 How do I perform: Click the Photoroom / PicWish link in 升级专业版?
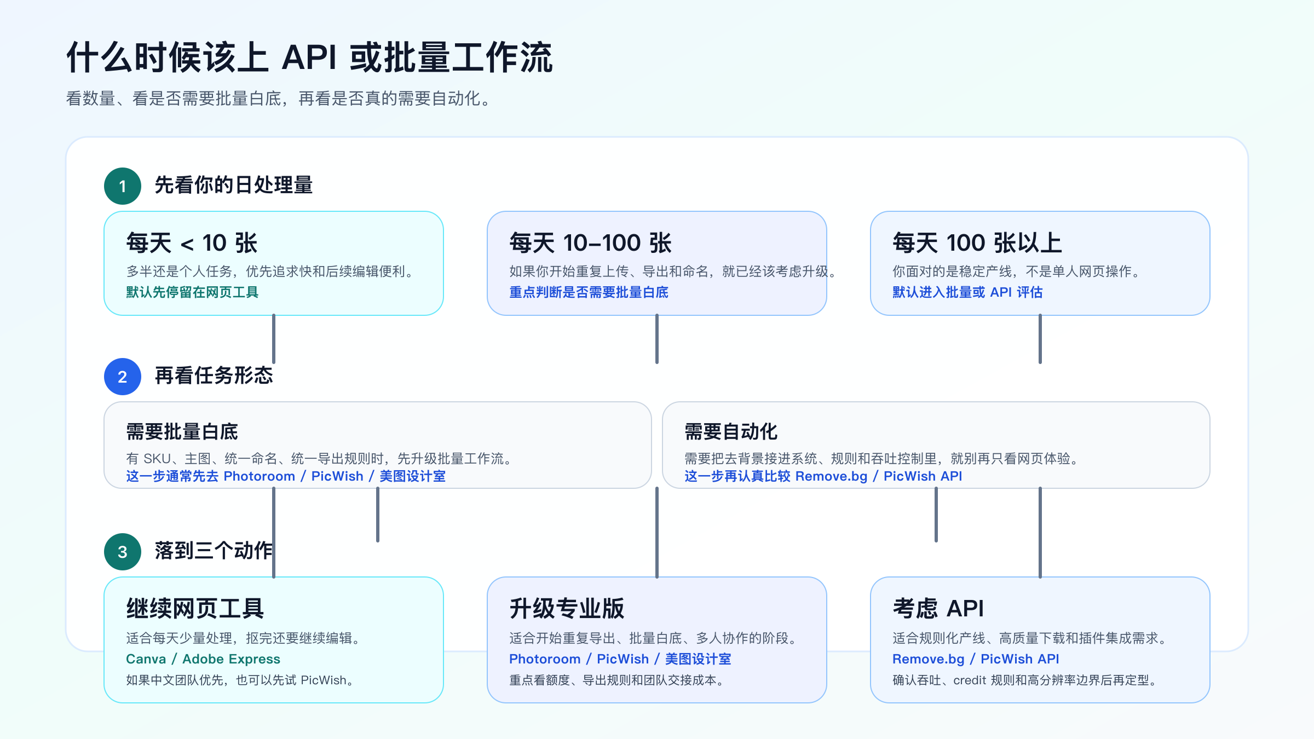[620, 659]
